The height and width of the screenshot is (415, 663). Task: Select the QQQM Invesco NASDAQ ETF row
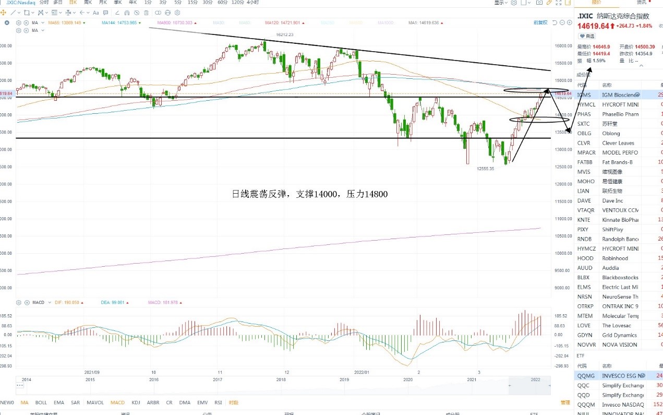click(618, 405)
